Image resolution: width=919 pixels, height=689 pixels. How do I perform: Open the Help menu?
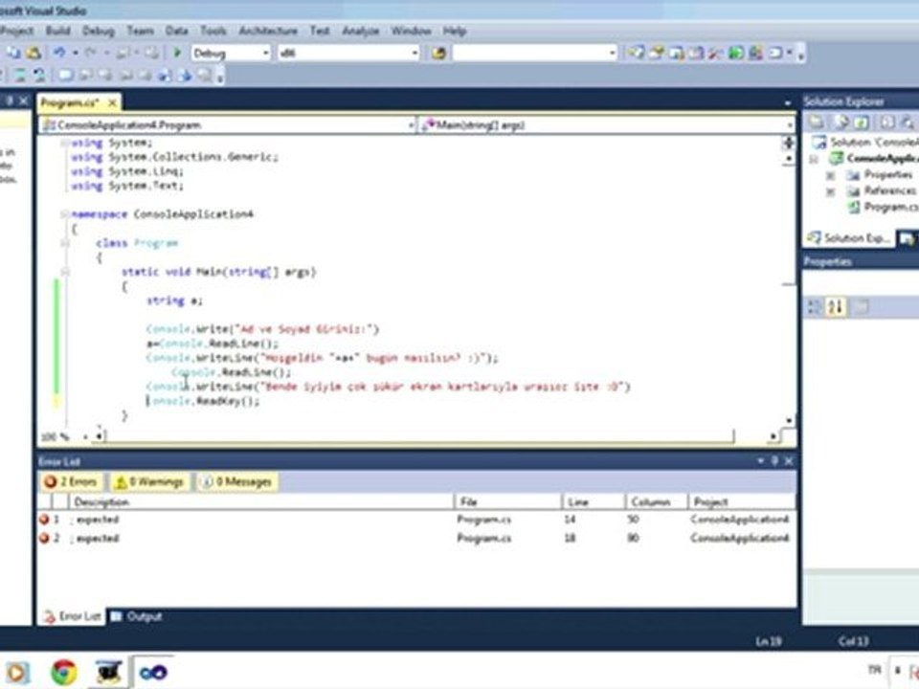[x=454, y=31]
